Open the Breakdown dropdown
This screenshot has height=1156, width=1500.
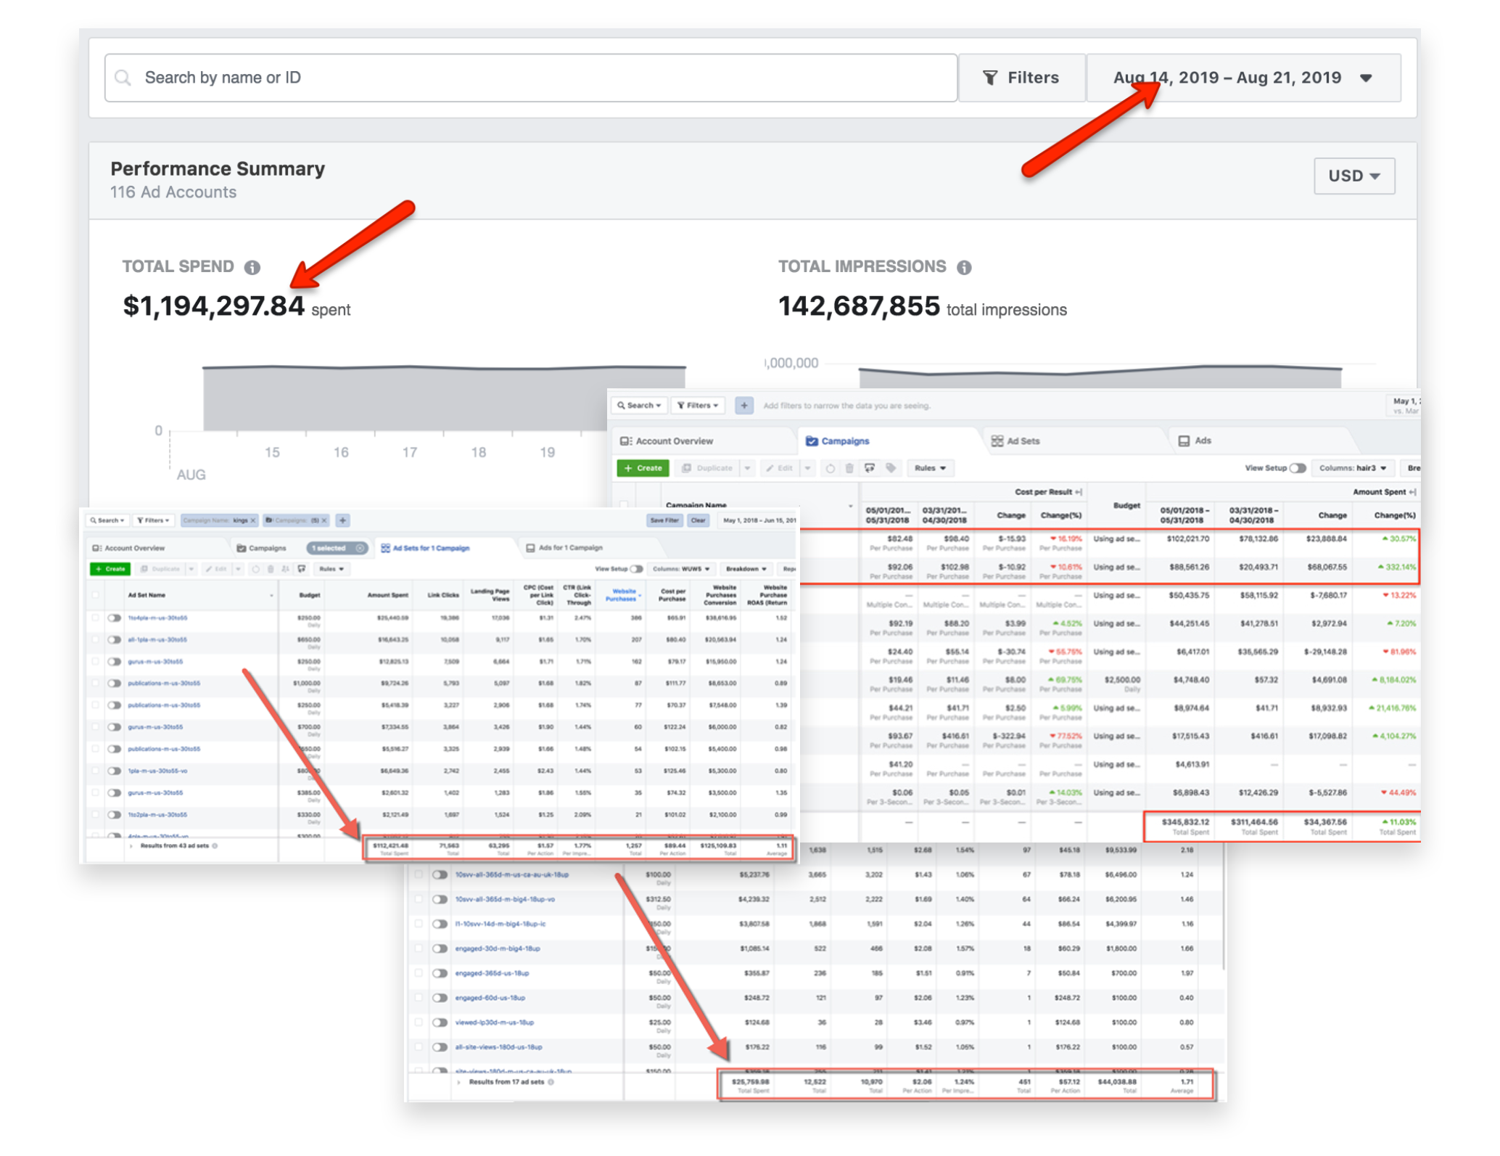[746, 569]
